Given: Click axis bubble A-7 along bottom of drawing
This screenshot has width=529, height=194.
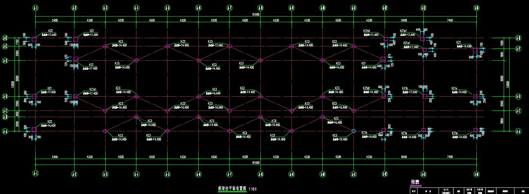Looking at the screenshot, I should [x=229, y=174].
